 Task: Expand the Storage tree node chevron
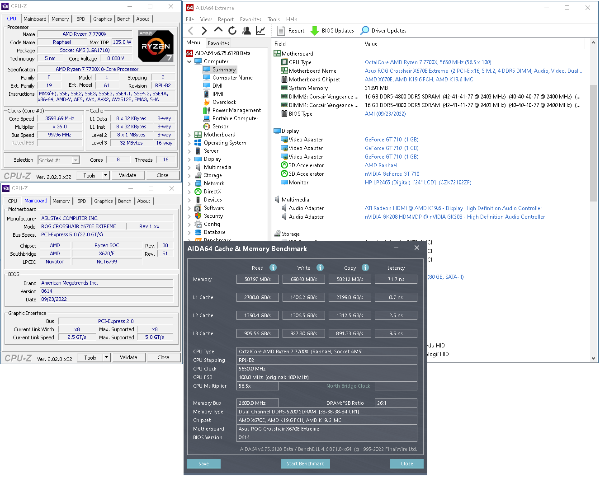(189, 175)
